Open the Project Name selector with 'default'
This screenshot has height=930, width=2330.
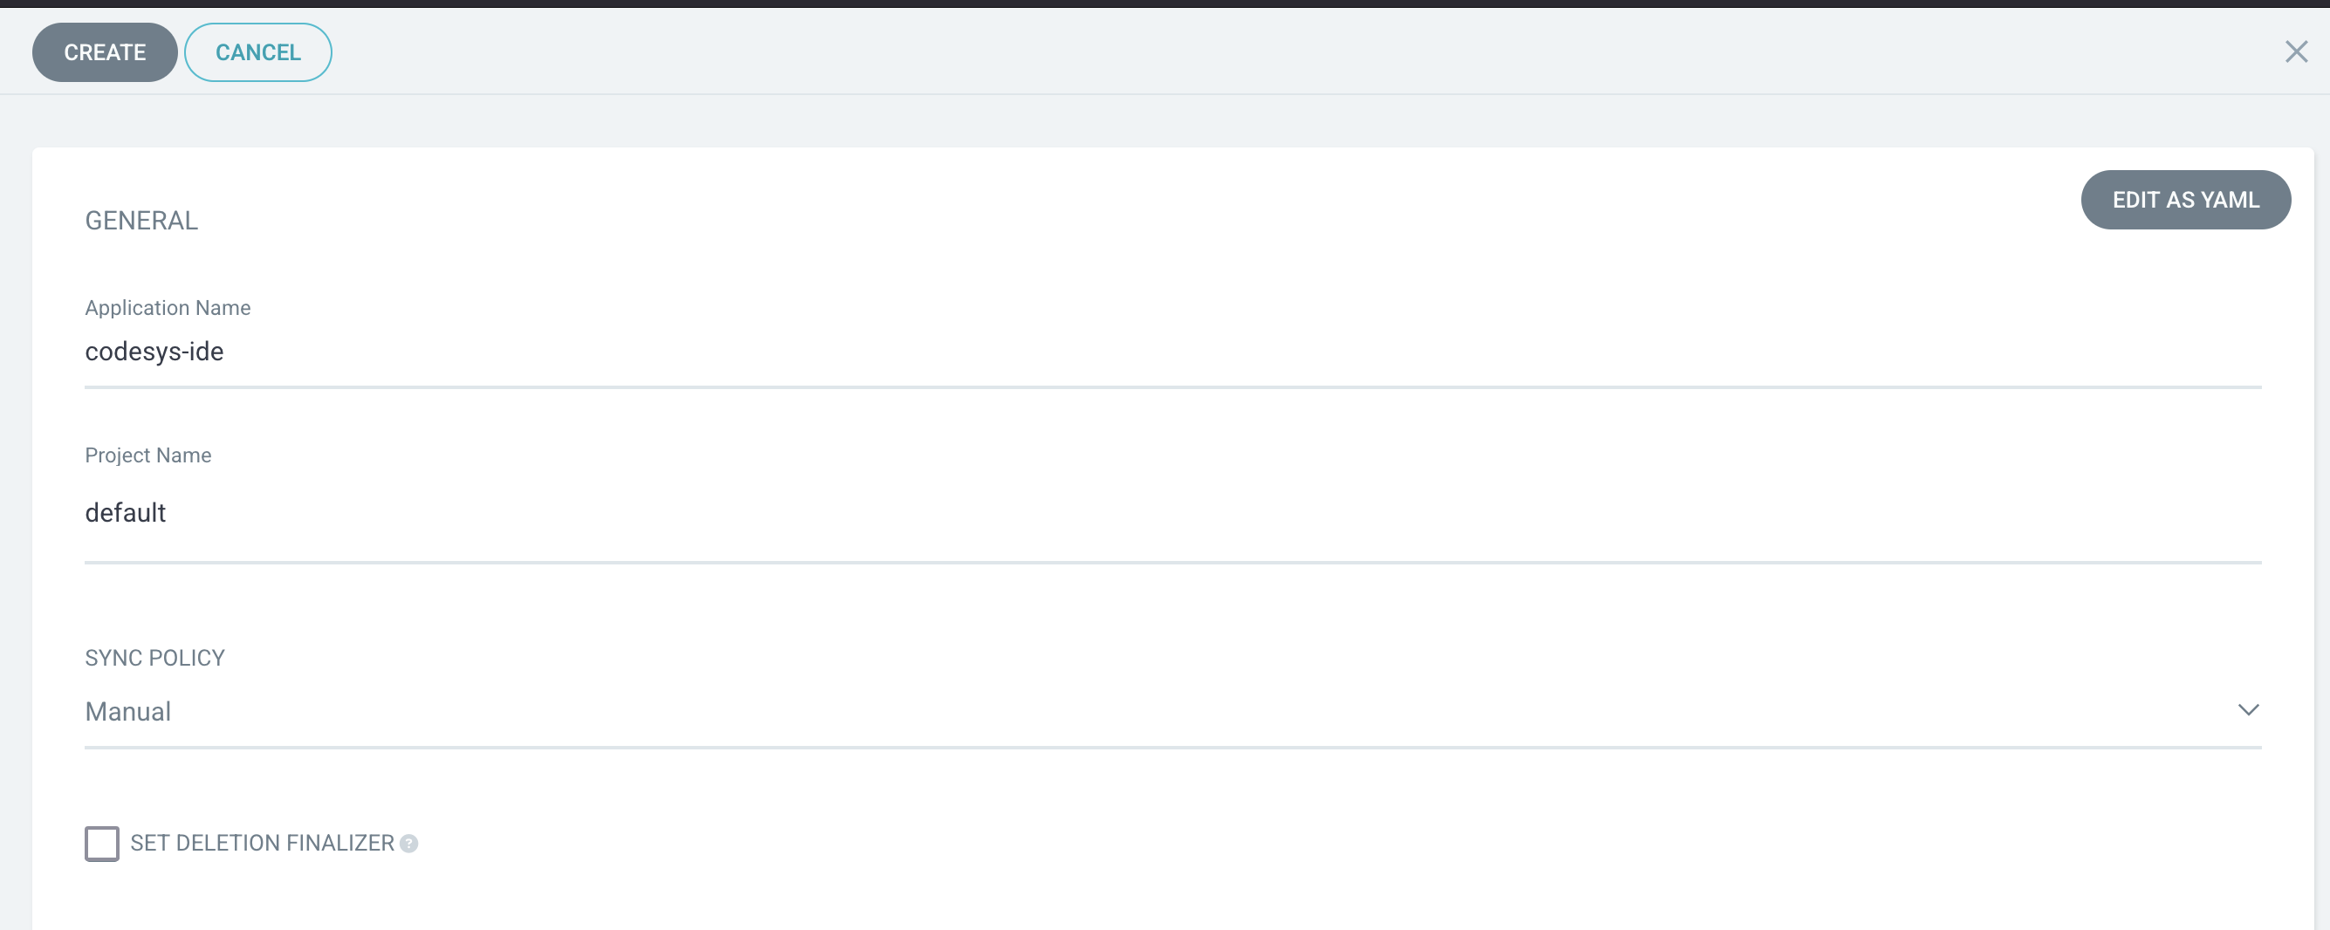[x=1173, y=513]
